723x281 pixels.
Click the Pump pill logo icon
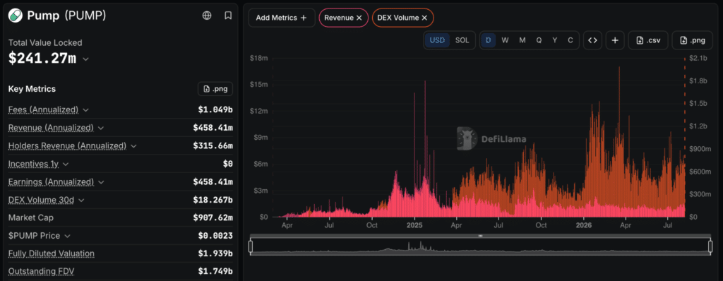click(16, 16)
